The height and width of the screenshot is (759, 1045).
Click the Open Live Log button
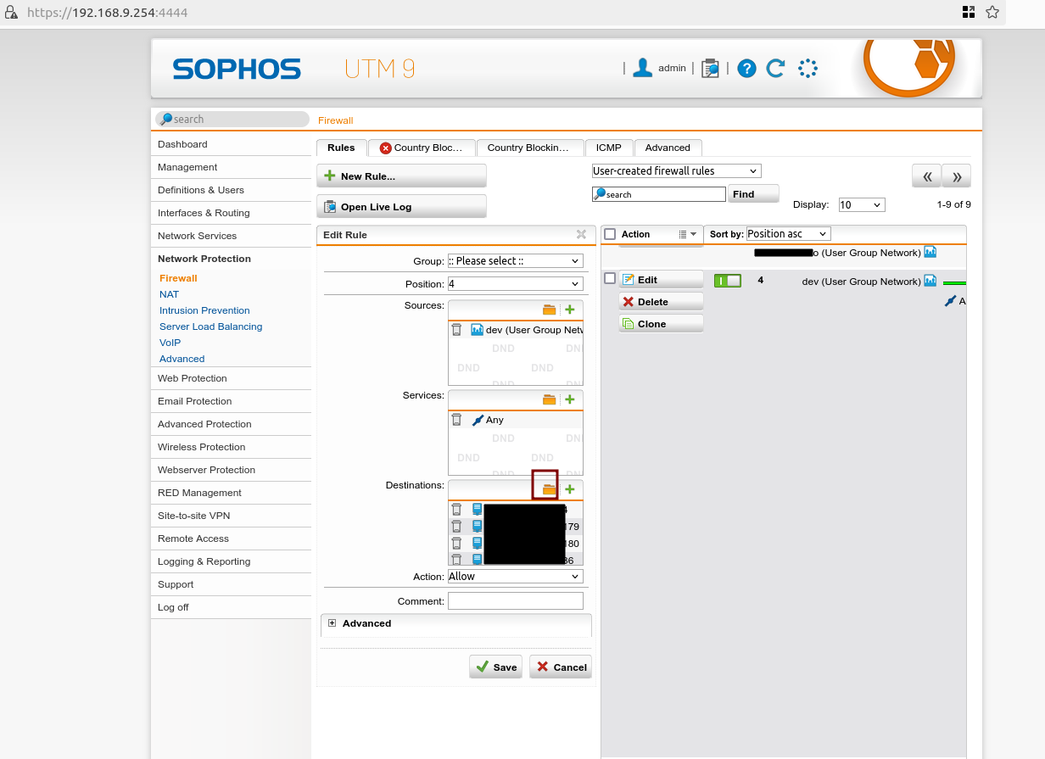coord(401,207)
